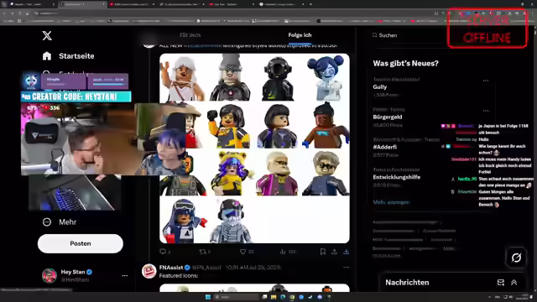The height and width of the screenshot is (302, 537).
Task: Open FNAssist profile avatar
Action: tap(149, 271)
